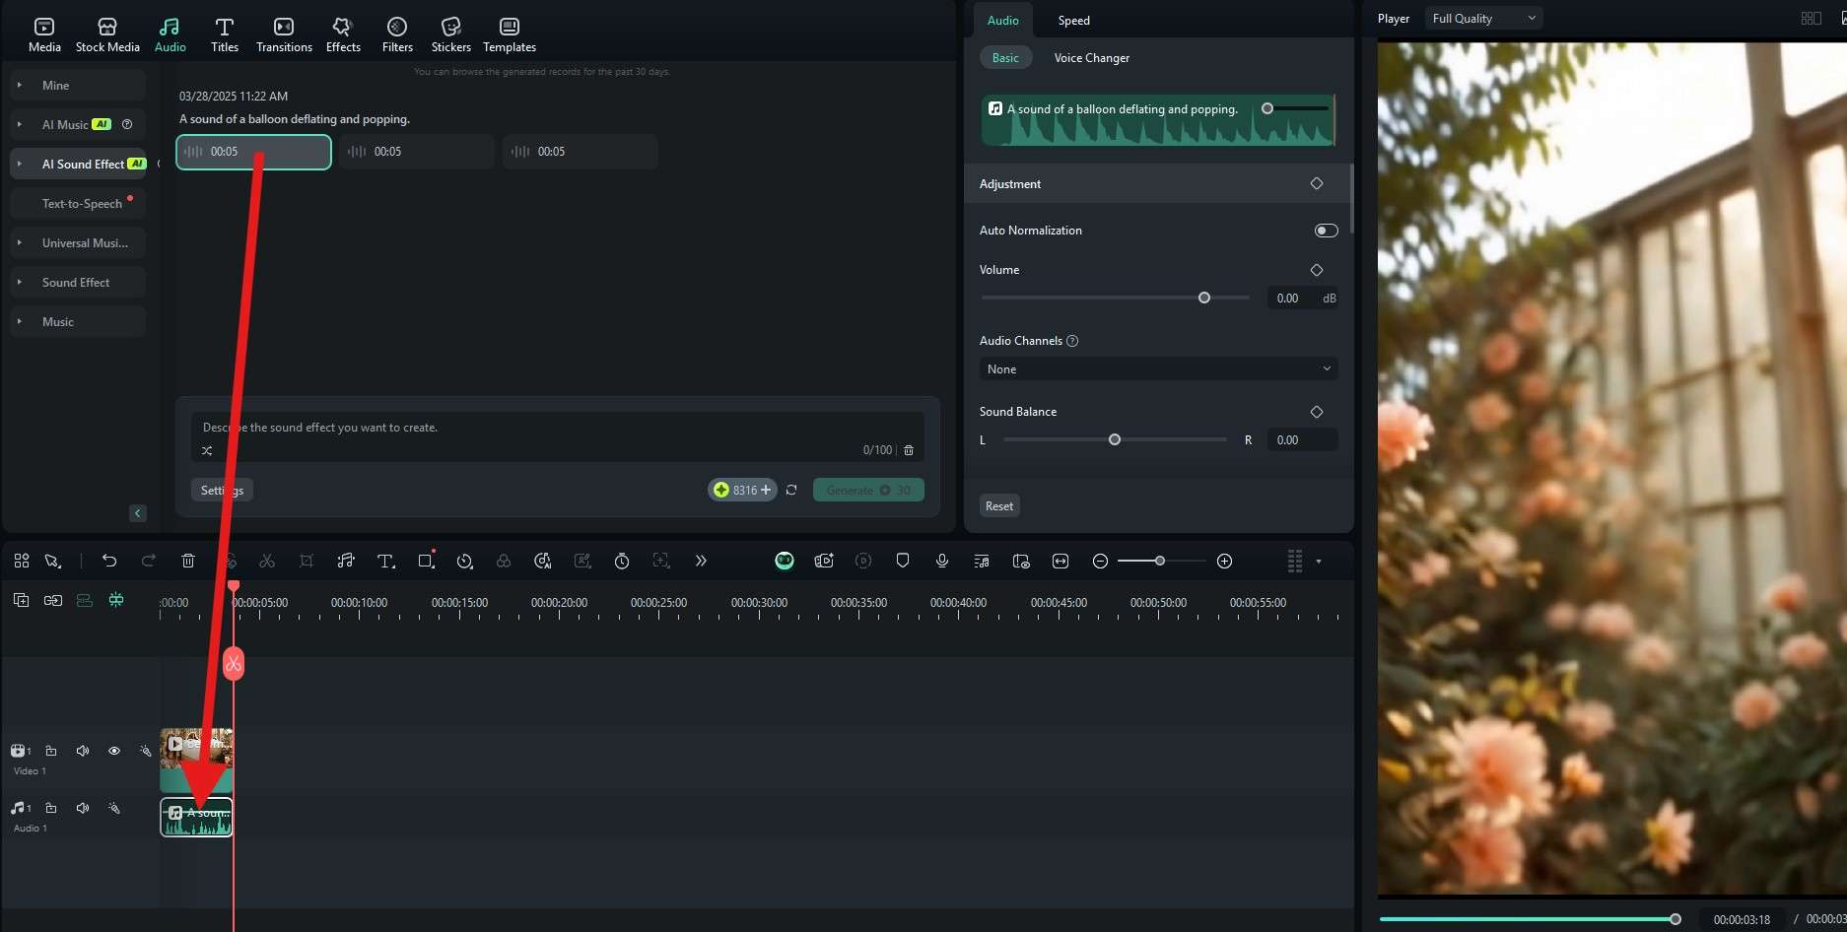
Task: Click the AI Music help icon
Action: point(127,124)
